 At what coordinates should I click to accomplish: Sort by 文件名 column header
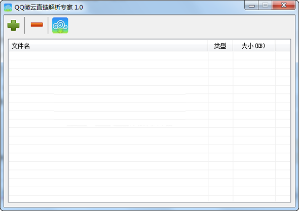pyautogui.click(x=108, y=46)
